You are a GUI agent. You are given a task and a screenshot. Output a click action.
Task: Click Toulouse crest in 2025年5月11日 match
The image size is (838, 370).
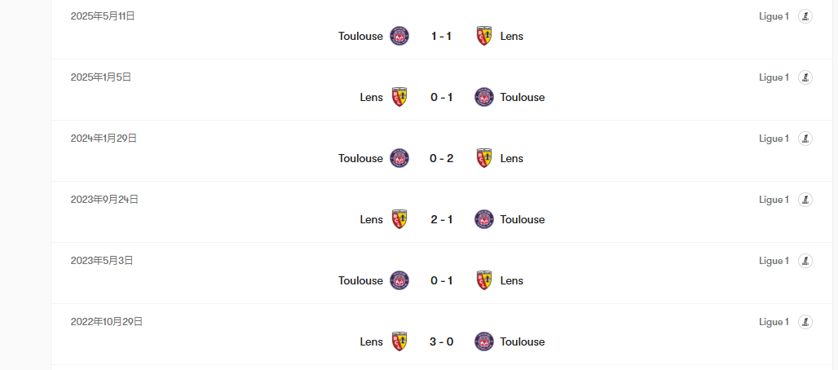click(x=399, y=36)
